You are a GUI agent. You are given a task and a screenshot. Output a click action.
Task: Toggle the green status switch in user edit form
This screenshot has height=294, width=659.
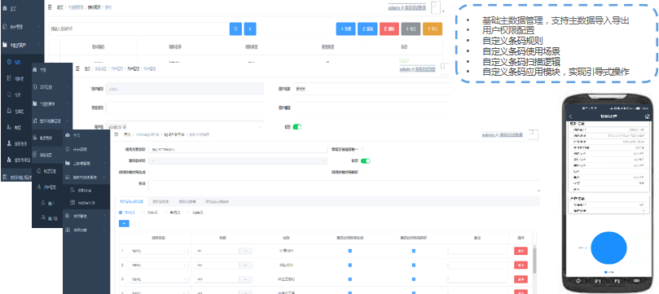click(297, 126)
